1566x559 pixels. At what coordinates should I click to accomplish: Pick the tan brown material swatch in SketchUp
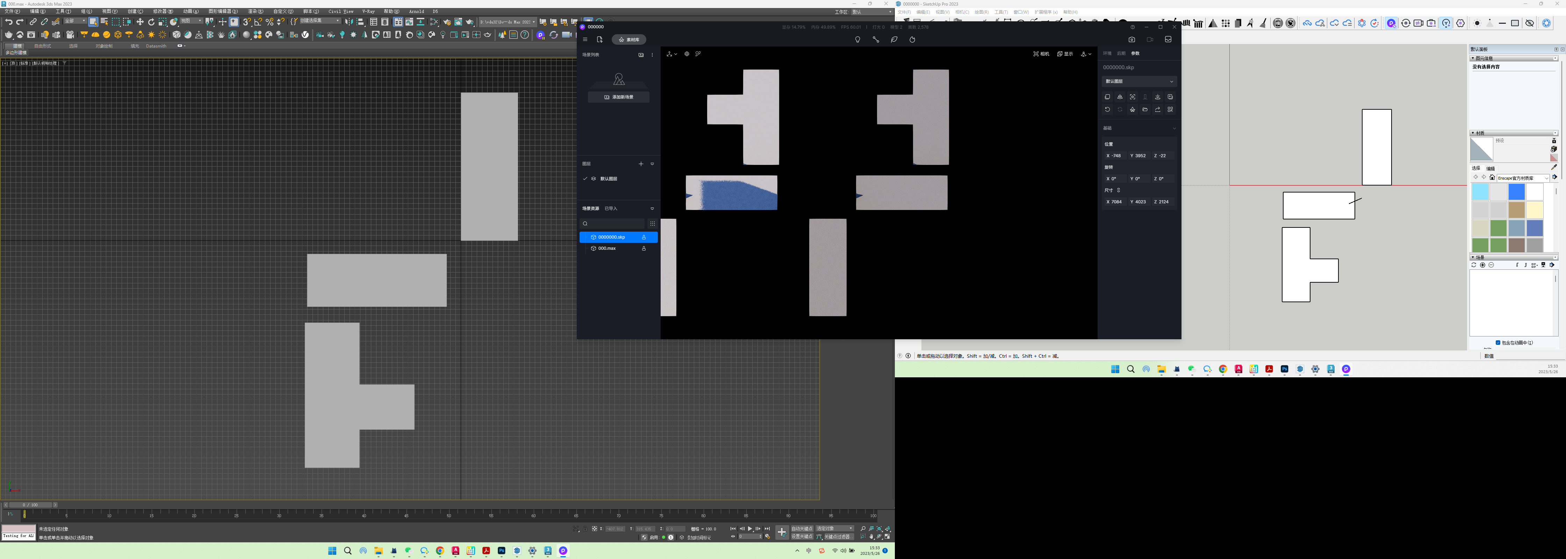tap(1517, 210)
